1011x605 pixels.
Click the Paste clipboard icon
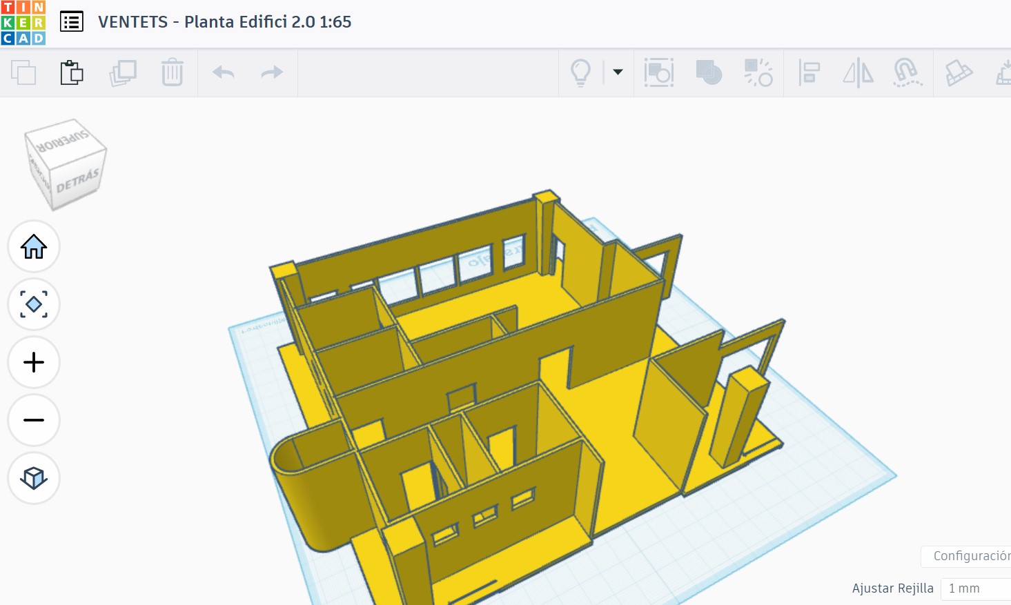click(x=72, y=72)
